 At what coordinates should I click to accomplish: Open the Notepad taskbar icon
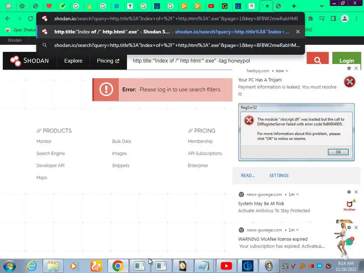point(204,266)
